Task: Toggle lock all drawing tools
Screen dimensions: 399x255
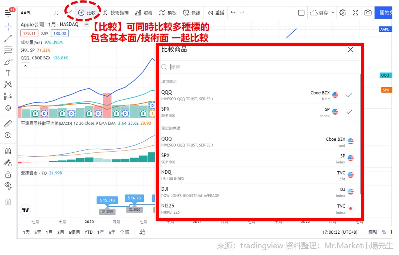Action: tap(8, 175)
